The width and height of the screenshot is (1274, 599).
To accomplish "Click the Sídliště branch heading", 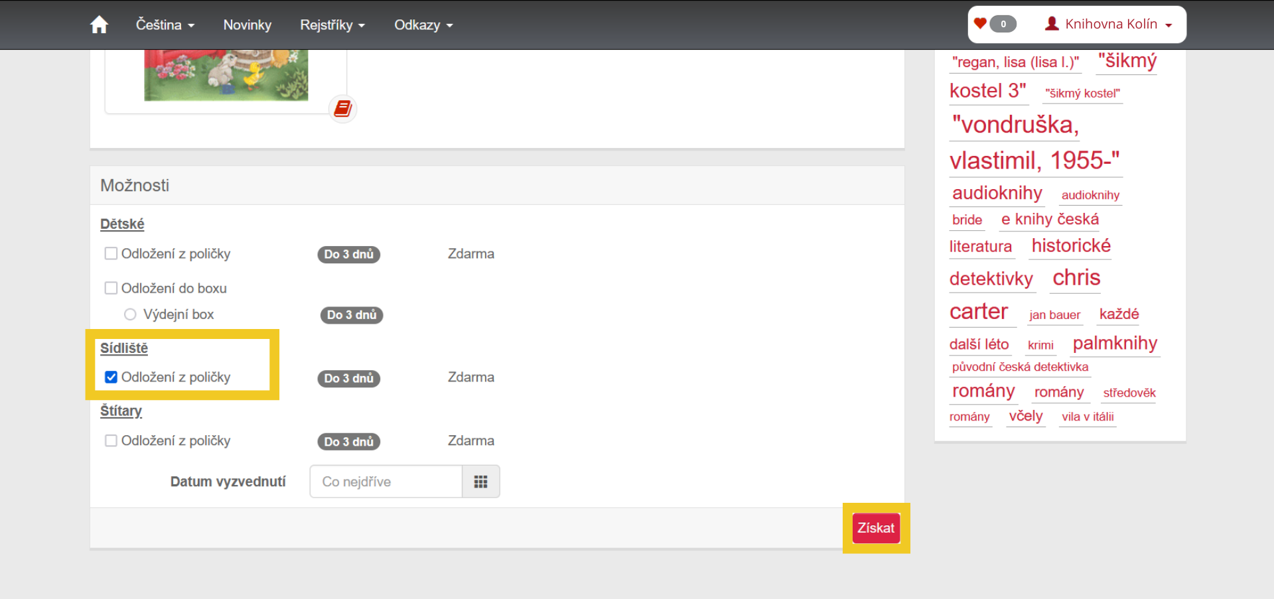I will pos(124,348).
